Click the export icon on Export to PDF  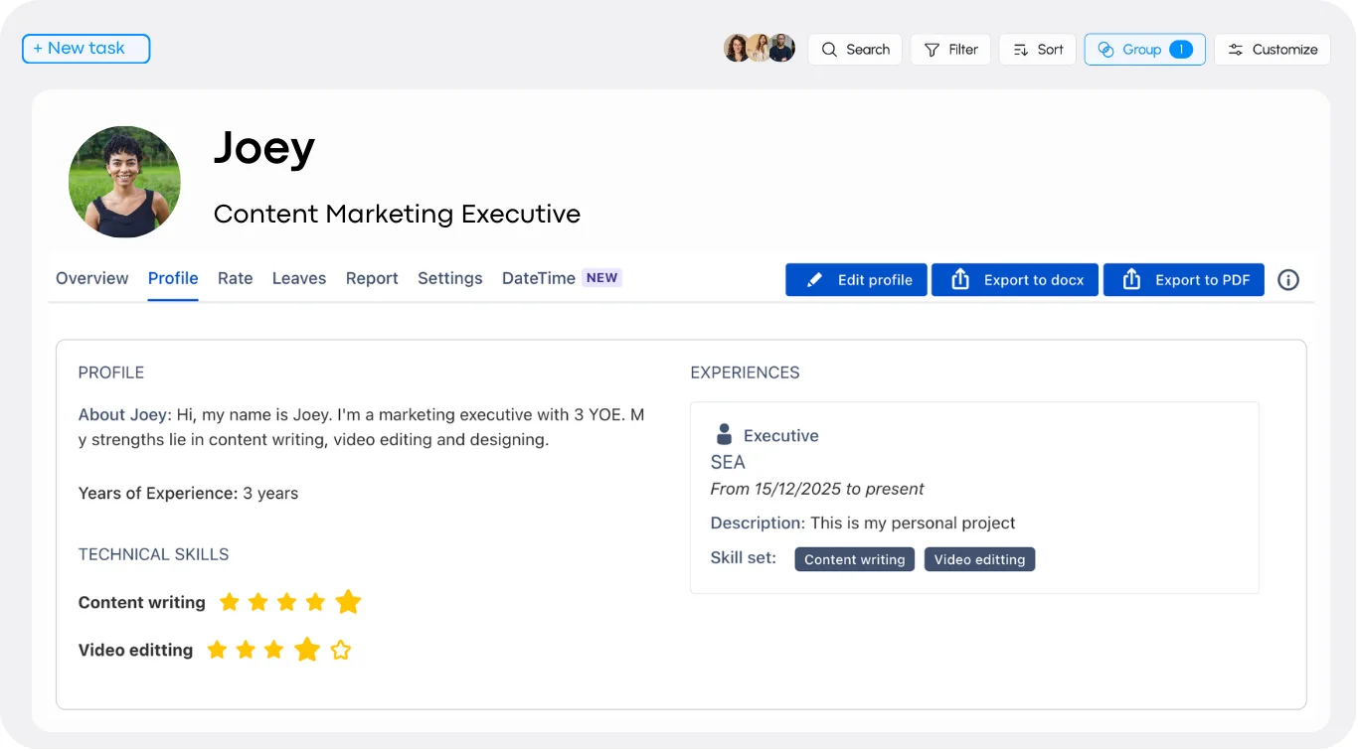point(1129,279)
